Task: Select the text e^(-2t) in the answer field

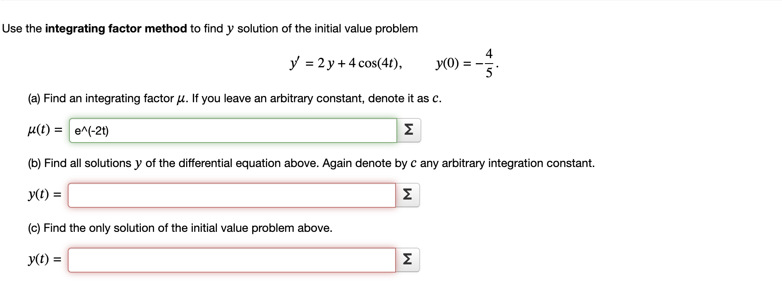Action: point(91,131)
